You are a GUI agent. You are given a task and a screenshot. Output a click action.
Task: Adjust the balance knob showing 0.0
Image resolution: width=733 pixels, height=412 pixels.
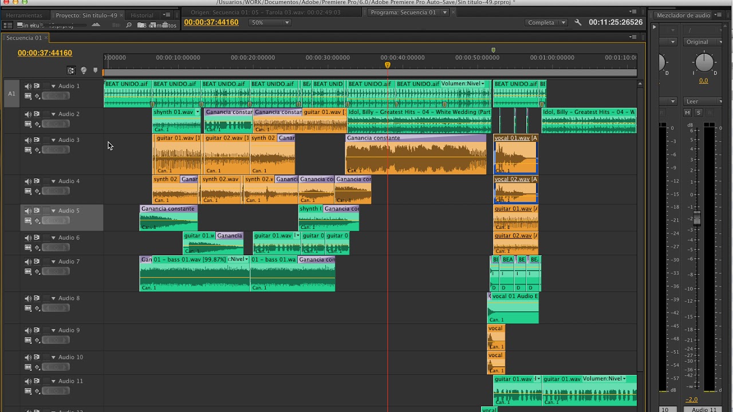704,62
